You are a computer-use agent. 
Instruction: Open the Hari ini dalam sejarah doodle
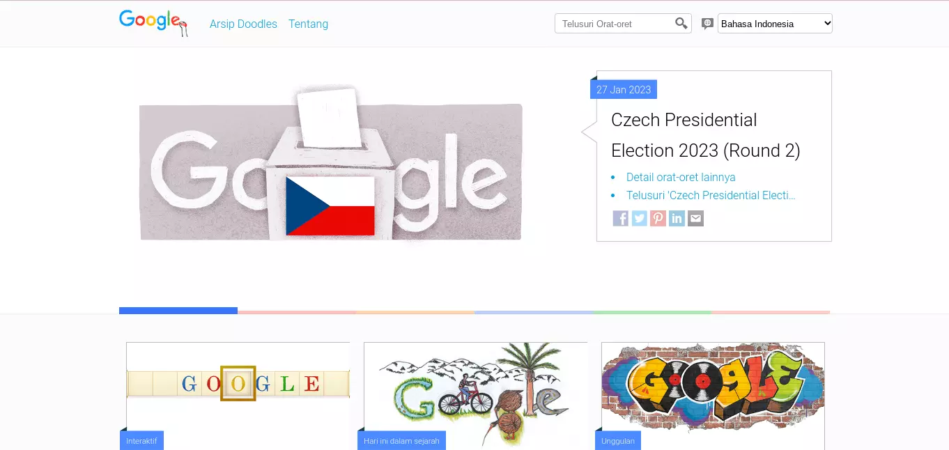[475, 394]
